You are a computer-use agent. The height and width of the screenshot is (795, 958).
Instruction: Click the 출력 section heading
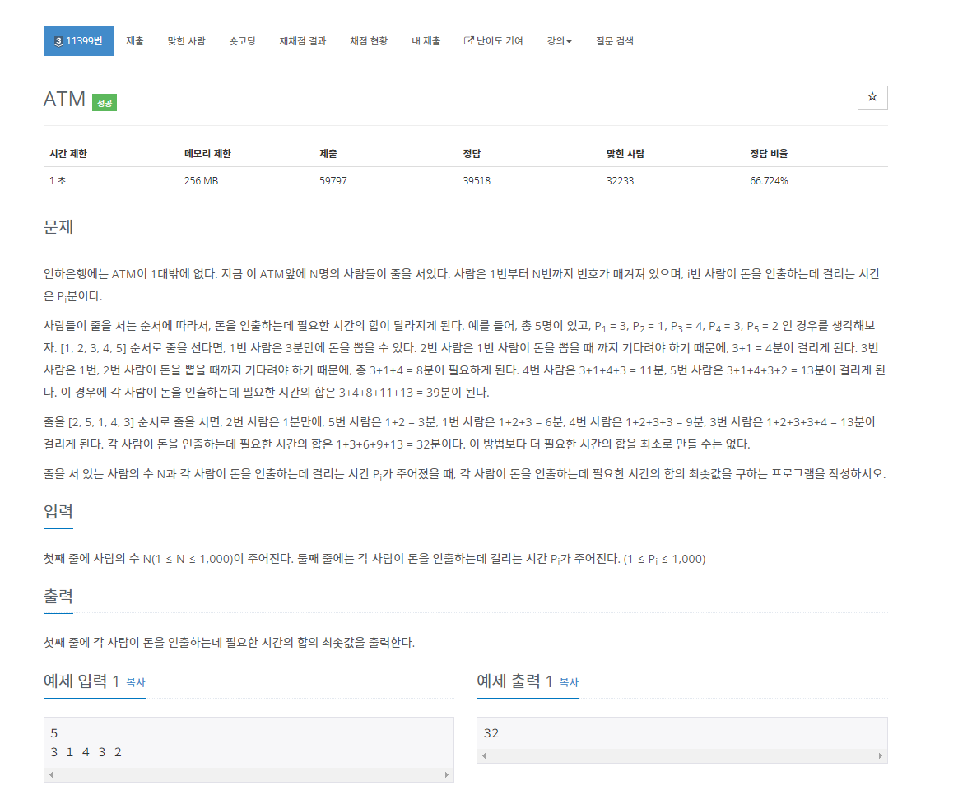pos(58,597)
